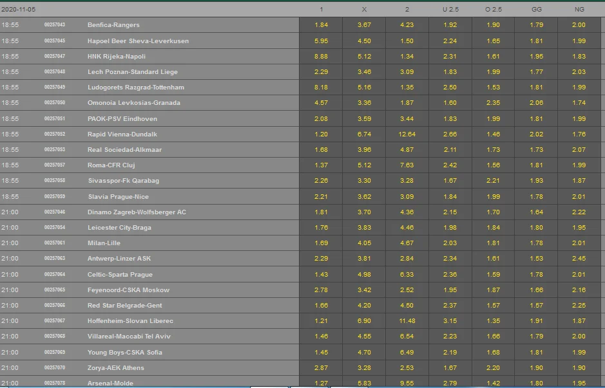Choose NG odds 2.45 for Antwerp-Linzer ASK
The image size is (605, 388).
tap(579, 259)
